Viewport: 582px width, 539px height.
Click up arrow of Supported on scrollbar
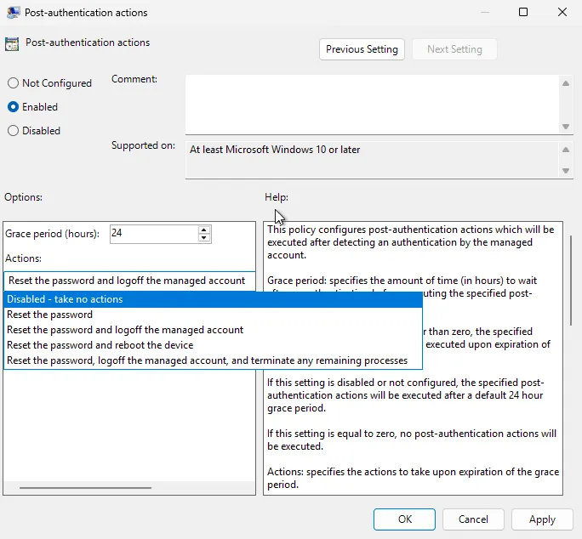click(566, 150)
